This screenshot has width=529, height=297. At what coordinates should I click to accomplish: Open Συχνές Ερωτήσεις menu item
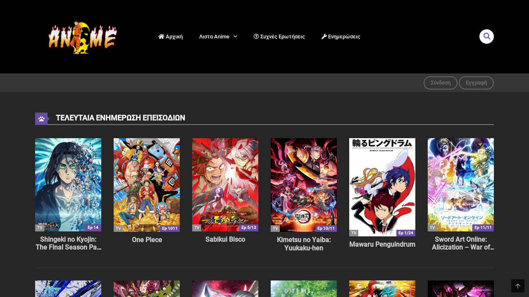pyautogui.click(x=279, y=37)
